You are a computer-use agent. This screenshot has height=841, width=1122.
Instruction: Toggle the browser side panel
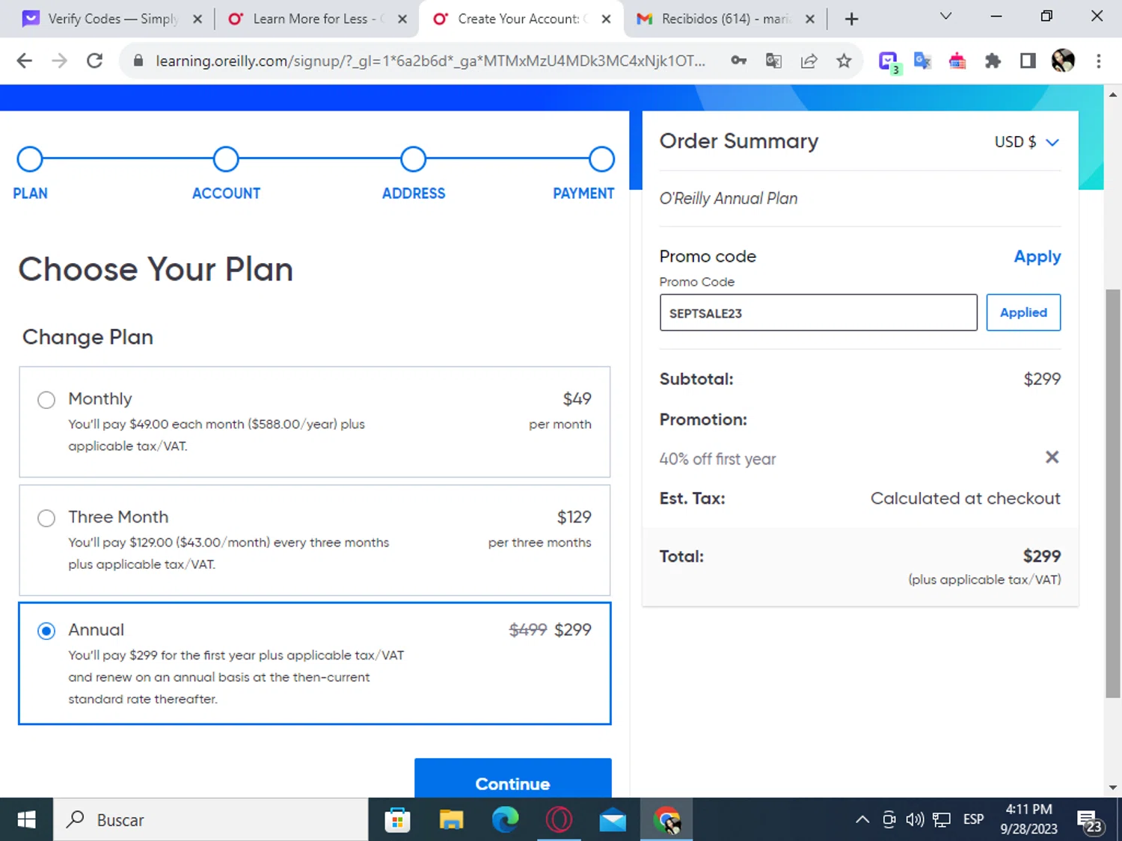point(1028,61)
